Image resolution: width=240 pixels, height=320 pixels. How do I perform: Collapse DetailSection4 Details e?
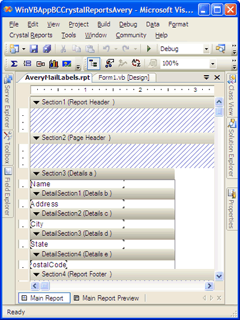pos(37,255)
